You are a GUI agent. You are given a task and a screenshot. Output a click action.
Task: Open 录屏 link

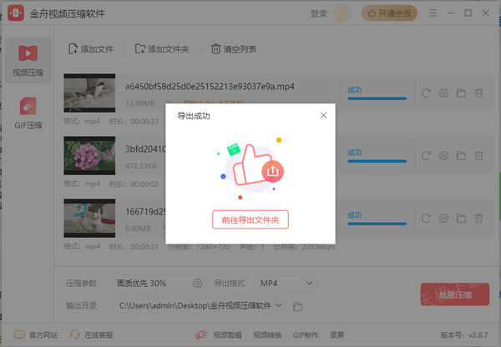(337, 335)
